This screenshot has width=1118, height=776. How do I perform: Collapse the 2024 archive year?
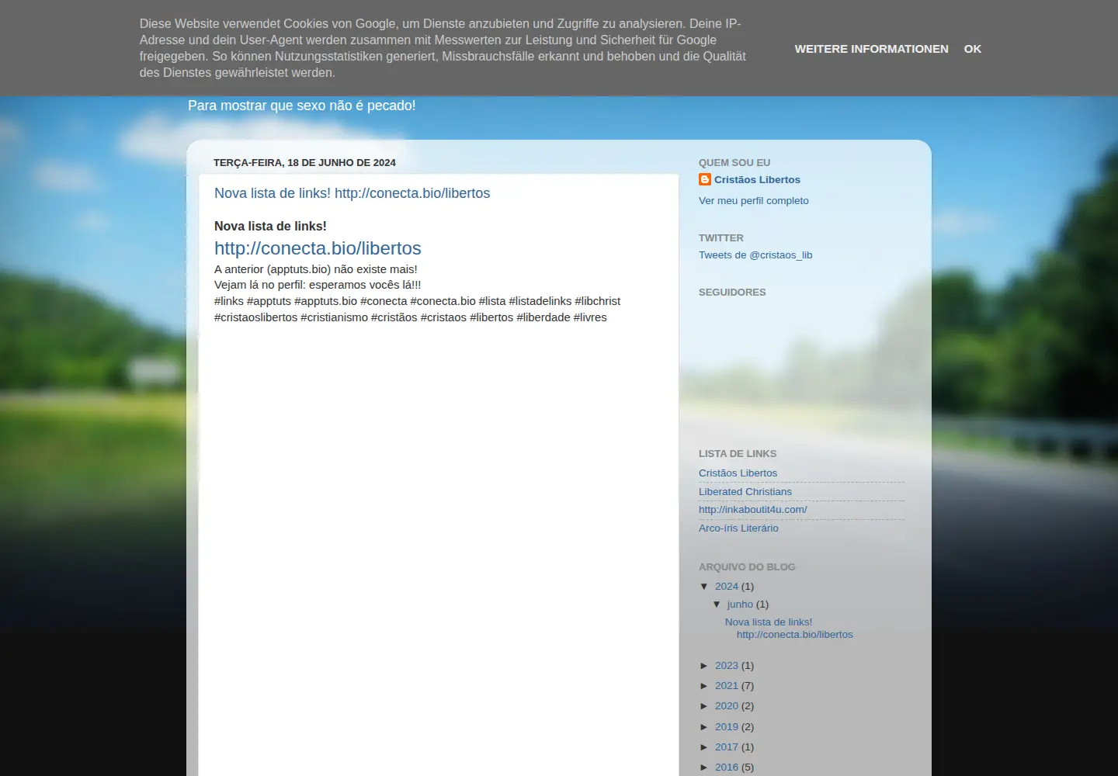click(704, 587)
